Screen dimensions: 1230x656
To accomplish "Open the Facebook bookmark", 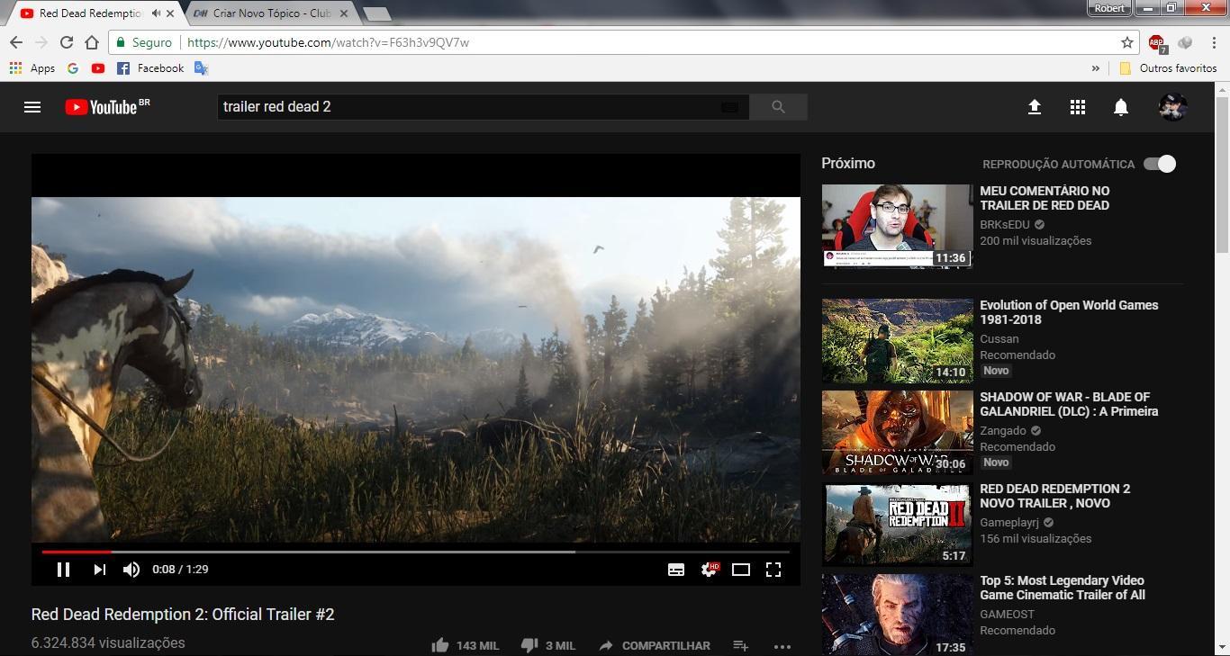I will click(150, 68).
